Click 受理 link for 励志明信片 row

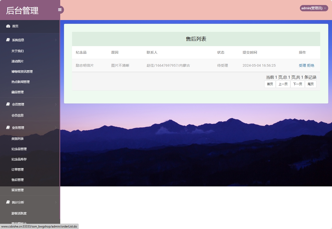302,65
